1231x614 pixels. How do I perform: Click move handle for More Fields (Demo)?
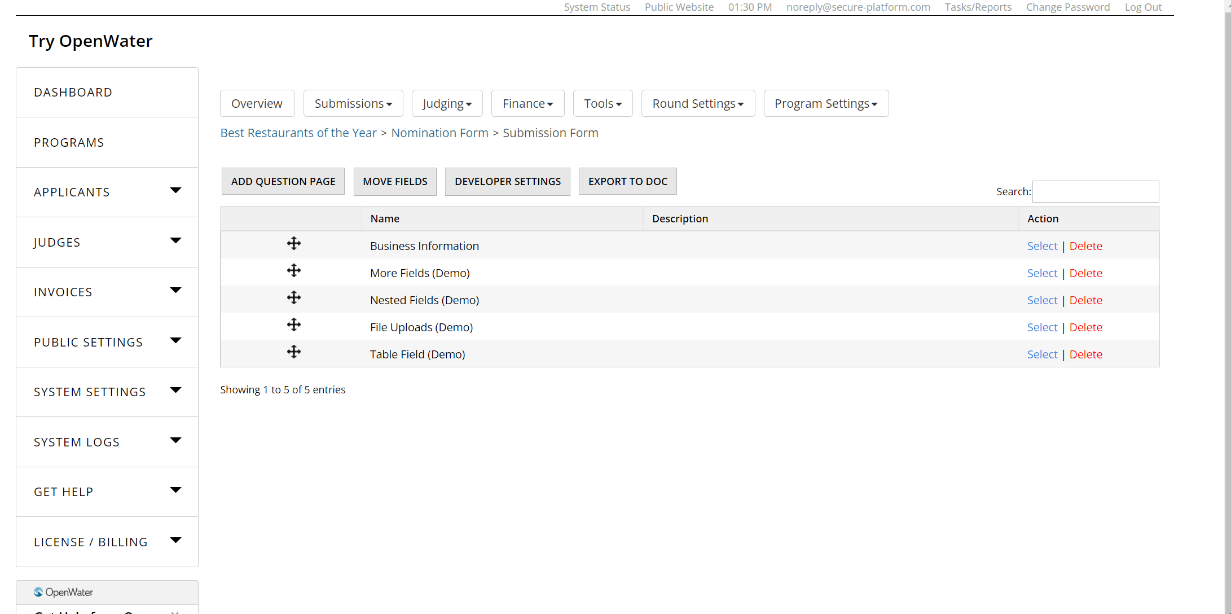(293, 271)
